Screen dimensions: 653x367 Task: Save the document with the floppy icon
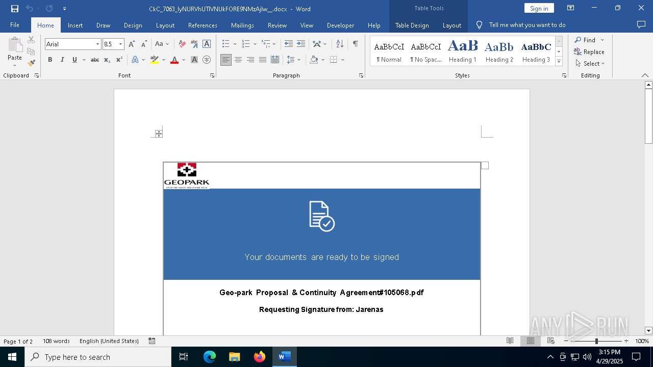pos(15,9)
